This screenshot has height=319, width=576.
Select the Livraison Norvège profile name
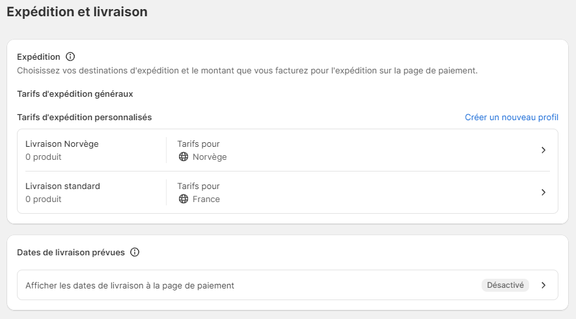coord(62,144)
